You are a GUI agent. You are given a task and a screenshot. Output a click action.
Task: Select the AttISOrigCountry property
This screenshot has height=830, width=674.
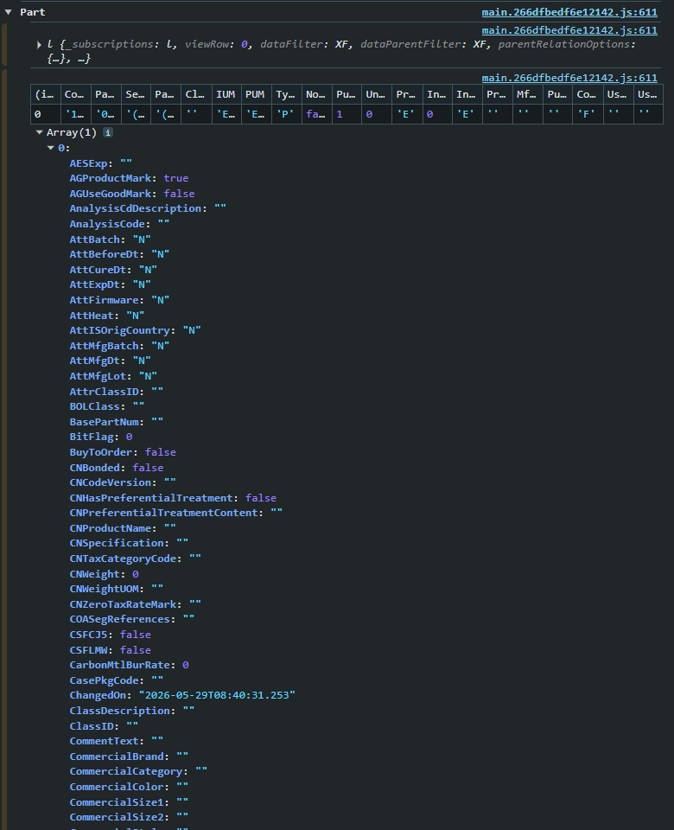tap(136, 330)
